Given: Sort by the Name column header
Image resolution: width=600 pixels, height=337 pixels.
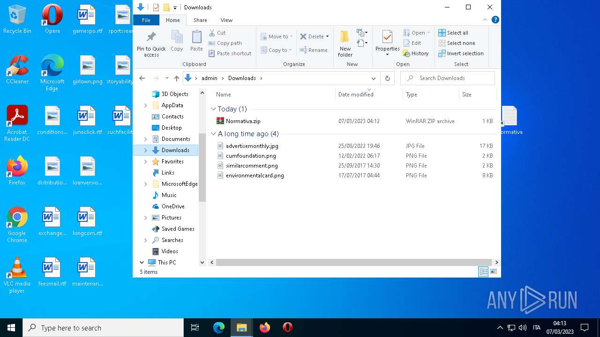Looking at the screenshot, I should [x=274, y=95].
